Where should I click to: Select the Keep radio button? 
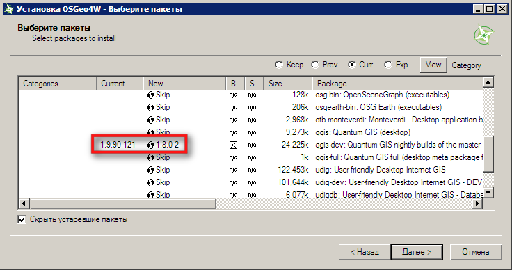point(279,65)
